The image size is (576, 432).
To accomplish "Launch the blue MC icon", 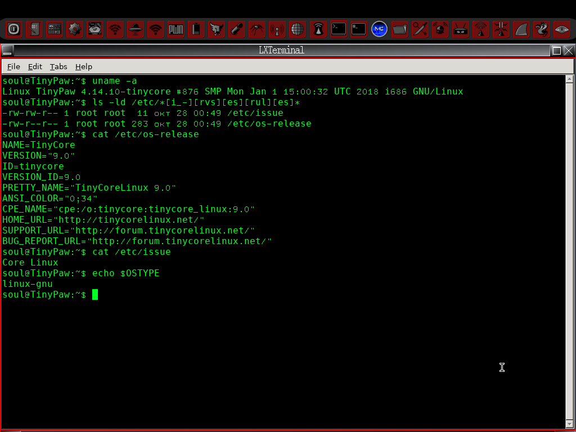I will click(380, 29).
